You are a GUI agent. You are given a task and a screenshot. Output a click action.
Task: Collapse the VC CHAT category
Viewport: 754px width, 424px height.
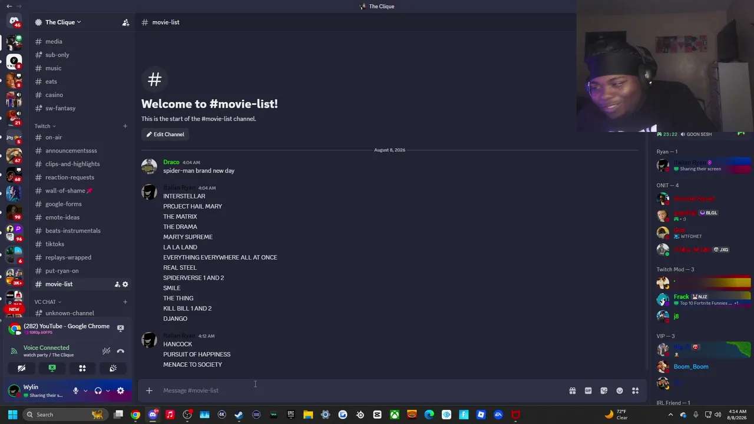coord(48,302)
